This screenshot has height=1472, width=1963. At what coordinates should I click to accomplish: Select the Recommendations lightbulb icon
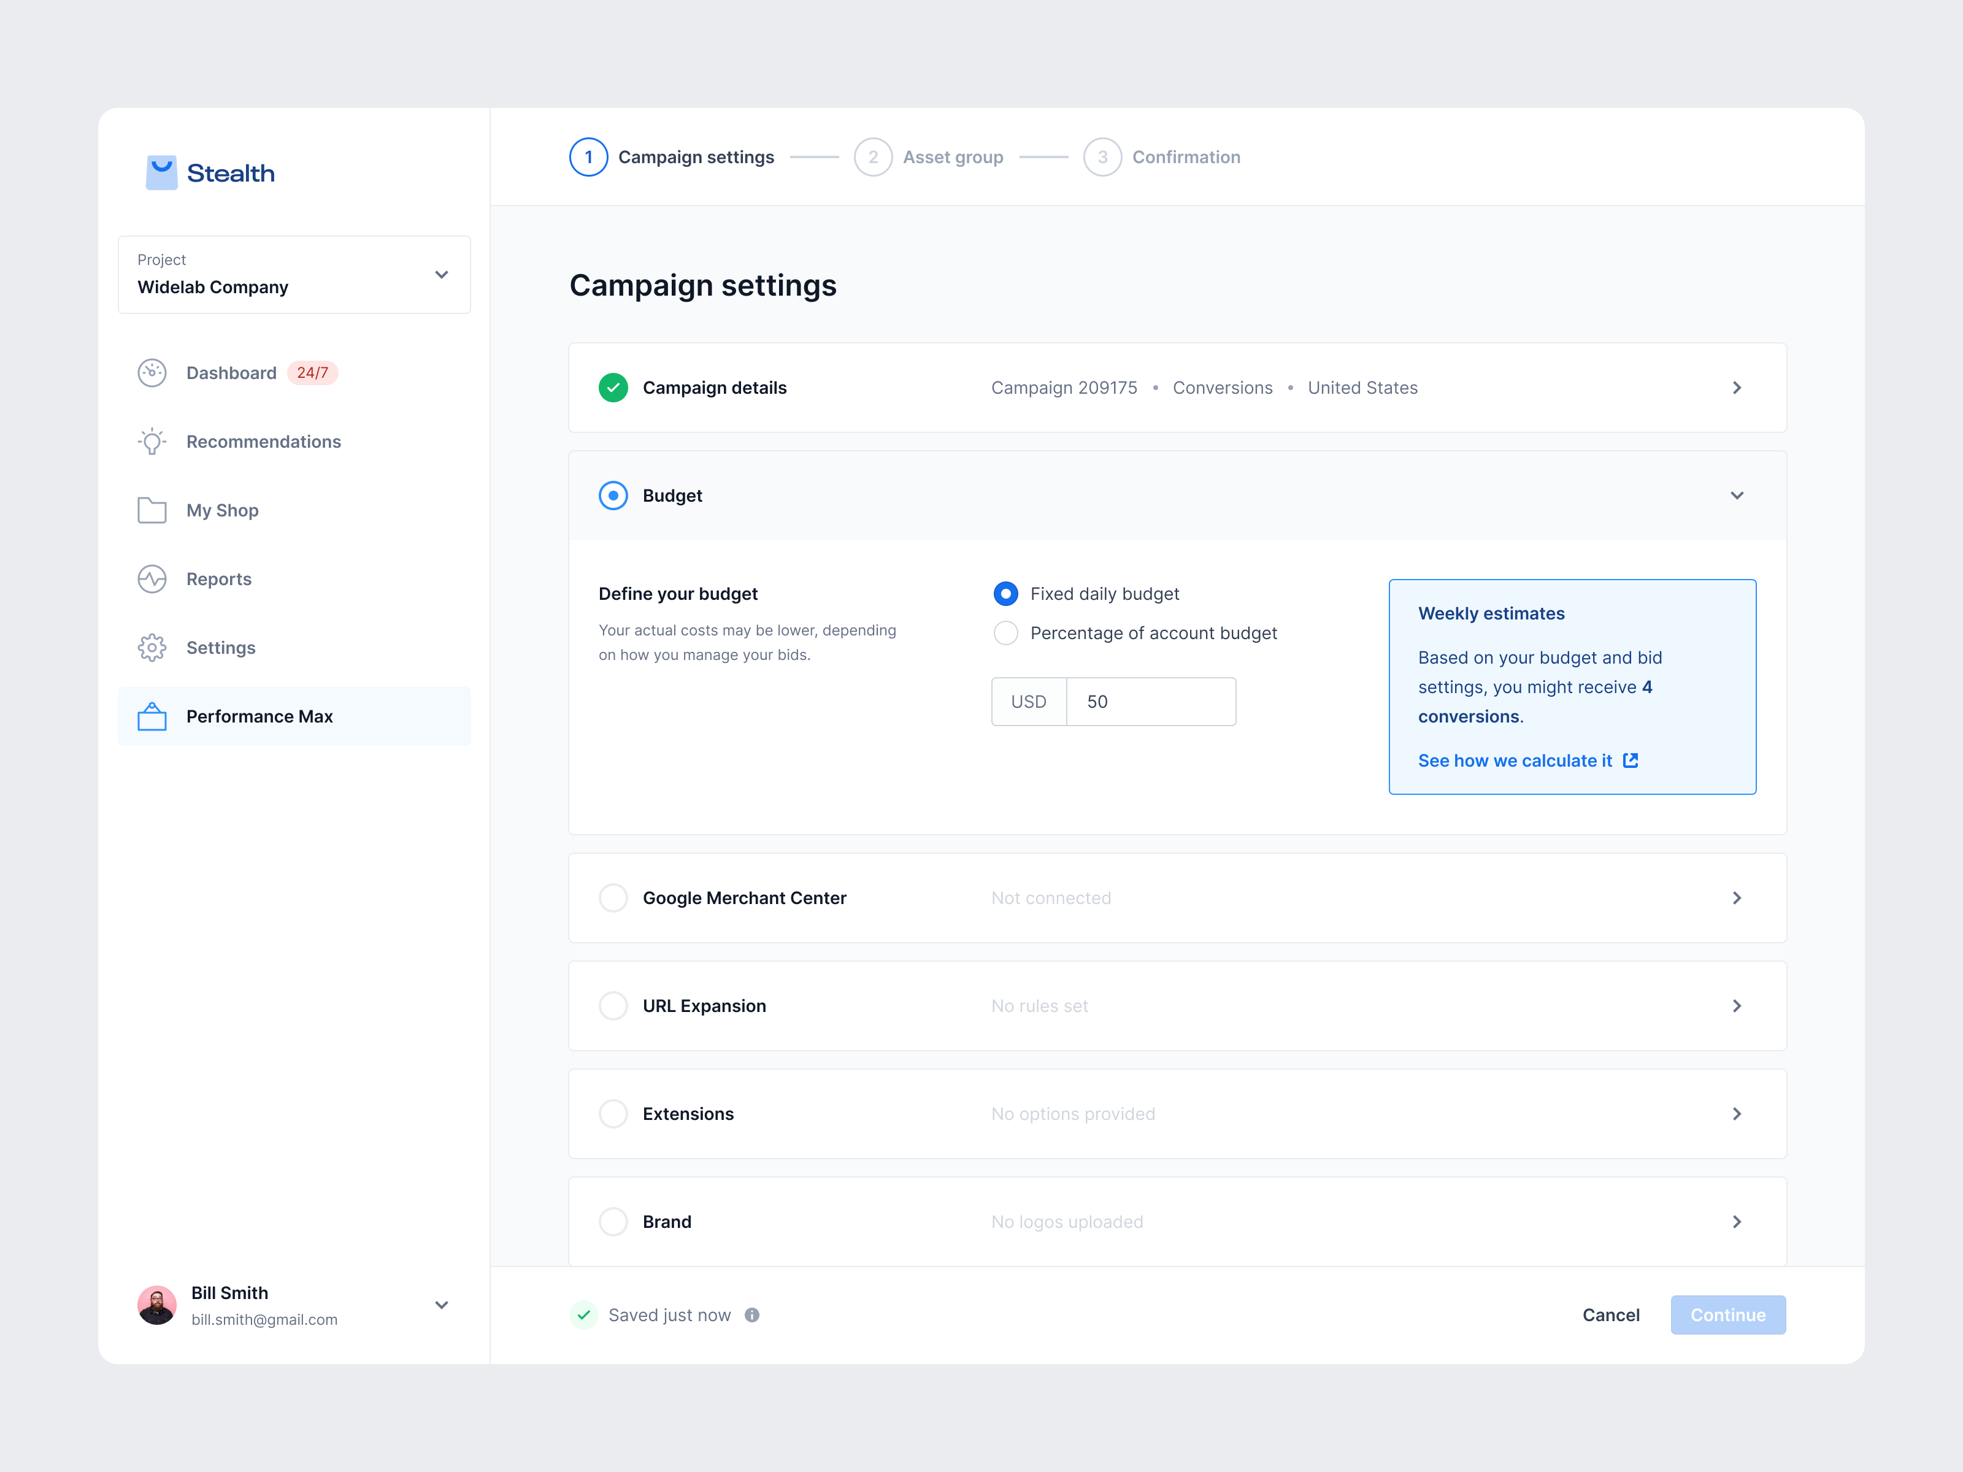(153, 441)
